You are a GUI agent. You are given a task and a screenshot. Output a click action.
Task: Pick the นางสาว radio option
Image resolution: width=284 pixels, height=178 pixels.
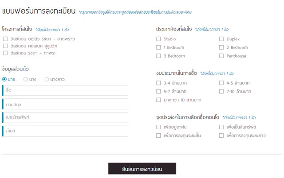(47, 79)
